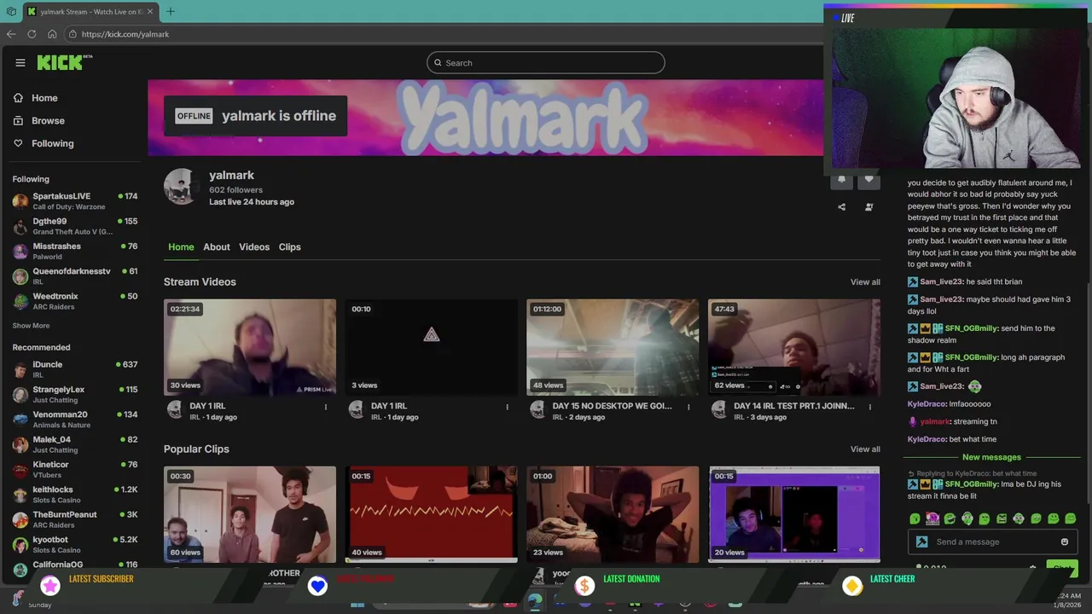Click the share icon on yalmark's channel

point(841,206)
